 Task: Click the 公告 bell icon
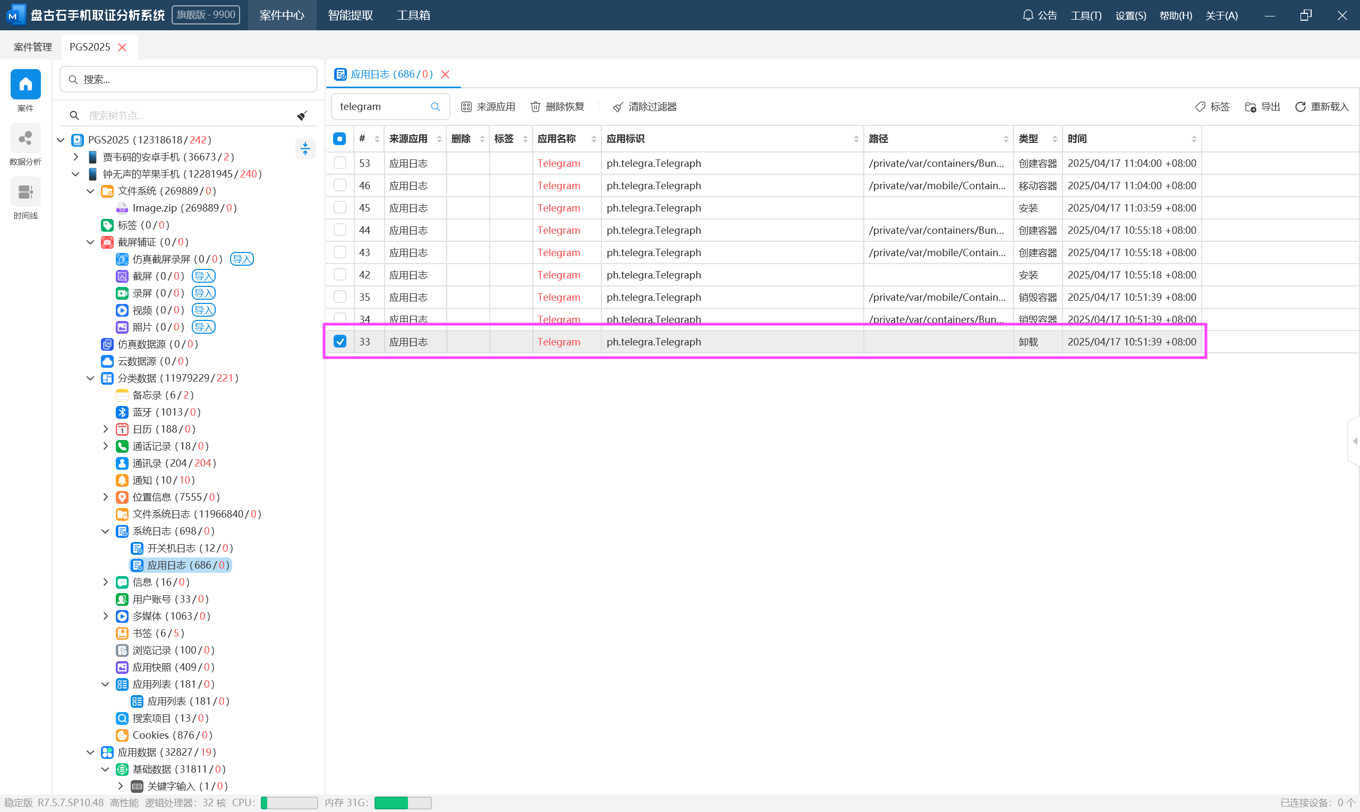tap(1027, 15)
